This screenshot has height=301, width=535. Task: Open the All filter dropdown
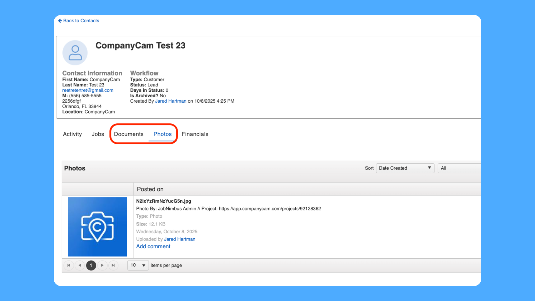tap(460, 168)
